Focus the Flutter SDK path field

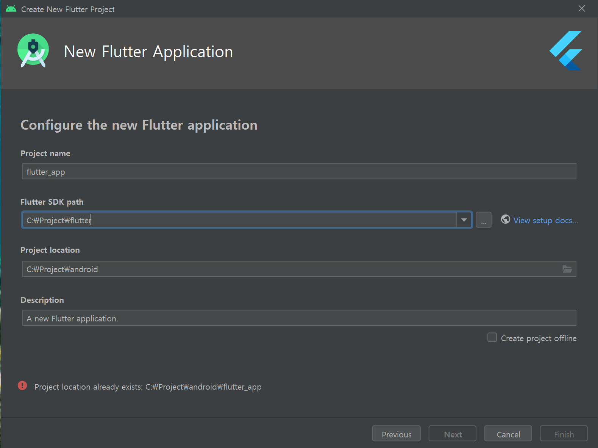(239, 220)
